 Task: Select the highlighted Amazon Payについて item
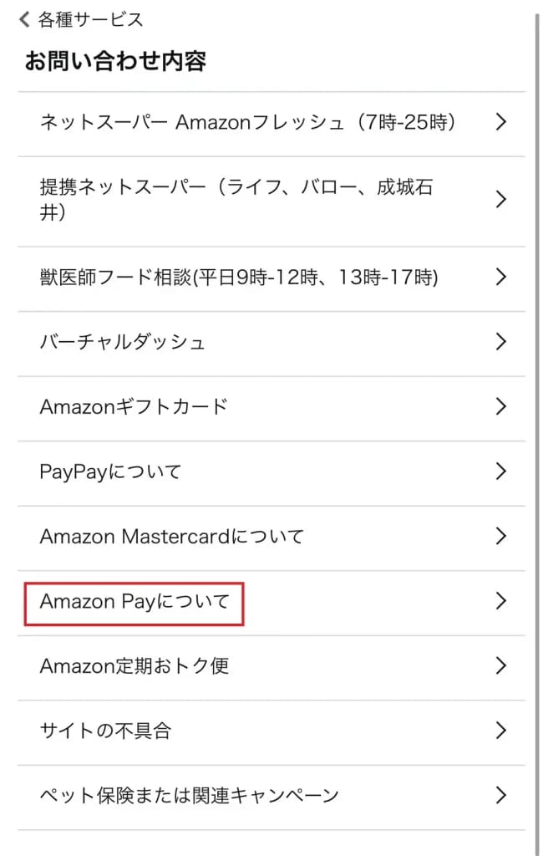[134, 601]
